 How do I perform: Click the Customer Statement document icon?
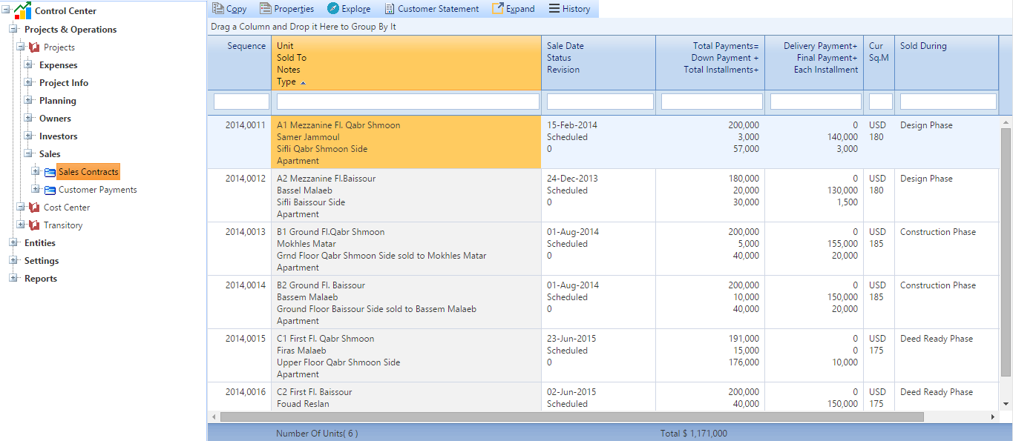[389, 9]
